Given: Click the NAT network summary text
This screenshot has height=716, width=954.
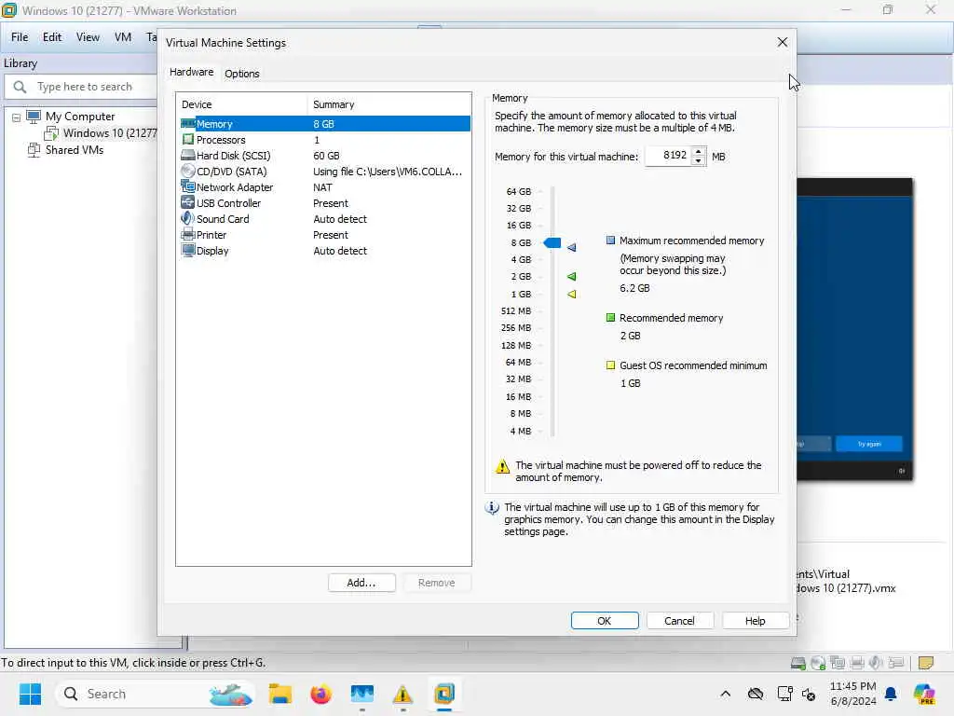Looking at the screenshot, I should pos(322,187).
